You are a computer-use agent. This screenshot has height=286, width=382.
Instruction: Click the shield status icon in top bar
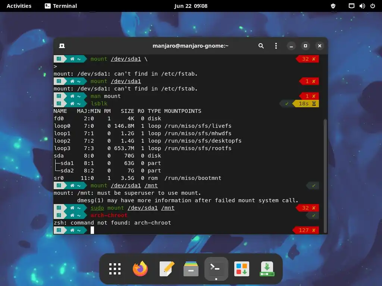[333, 6]
